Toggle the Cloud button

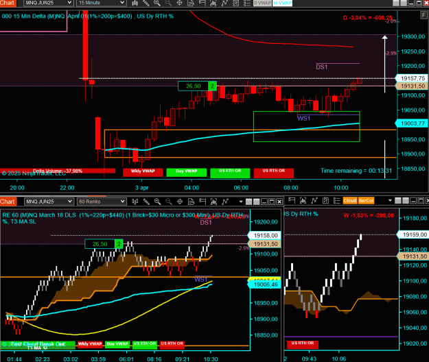point(350,201)
